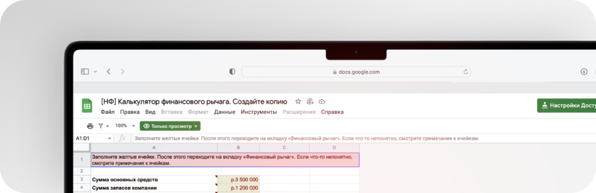Viewport: 596px width, 193px height.
Task: Click the Настройки Доступа button
Action: 566,106
